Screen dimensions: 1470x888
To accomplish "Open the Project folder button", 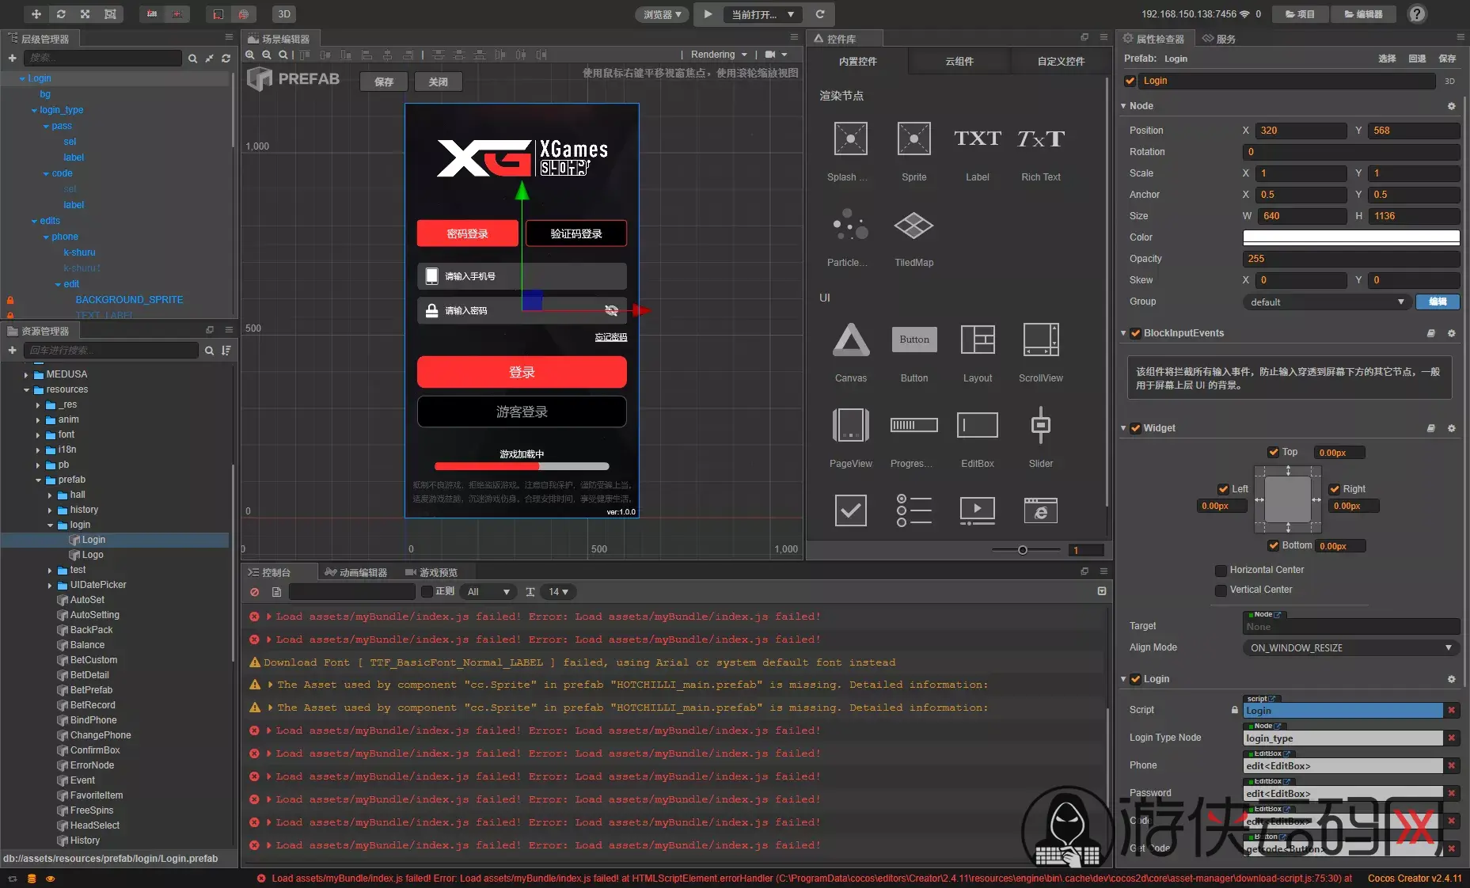I will [1300, 14].
